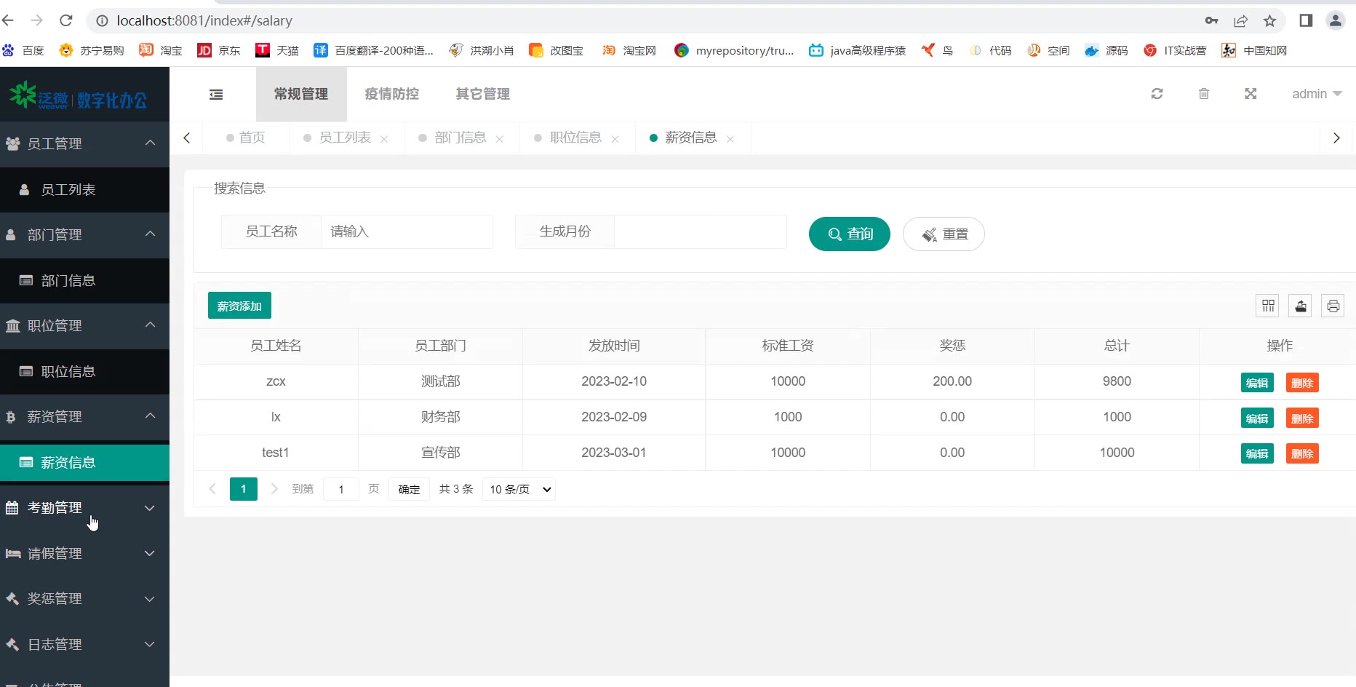The image size is (1356, 687).
Task: Click the refresh icon in top header
Action: tap(1157, 94)
